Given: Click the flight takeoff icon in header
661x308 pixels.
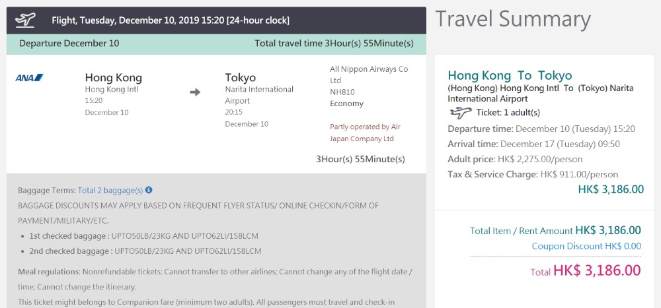Looking at the screenshot, I should [26, 20].
